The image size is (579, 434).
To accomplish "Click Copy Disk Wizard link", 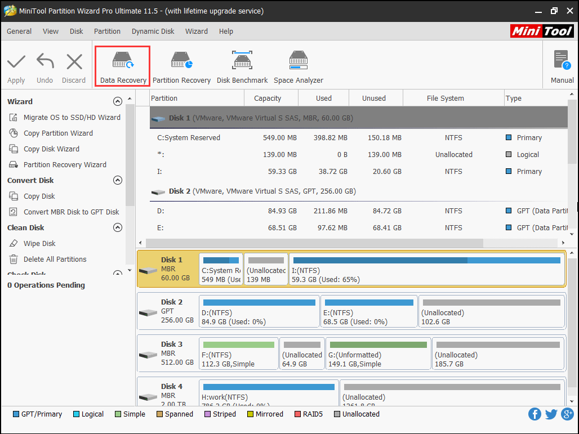I will (51, 149).
